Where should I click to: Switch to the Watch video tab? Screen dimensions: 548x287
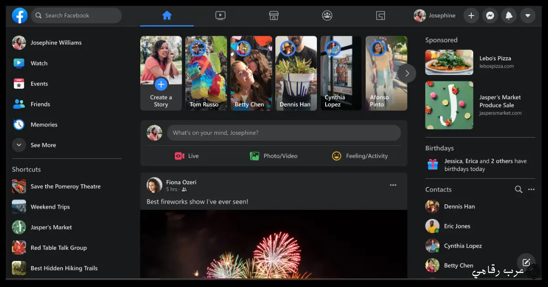pyautogui.click(x=220, y=16)
